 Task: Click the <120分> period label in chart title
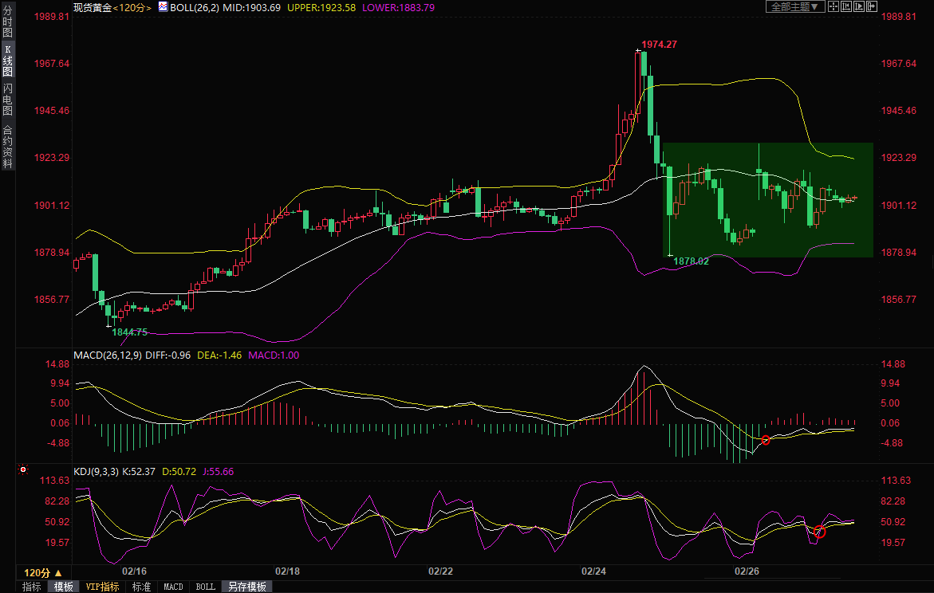tap(132, 7)
